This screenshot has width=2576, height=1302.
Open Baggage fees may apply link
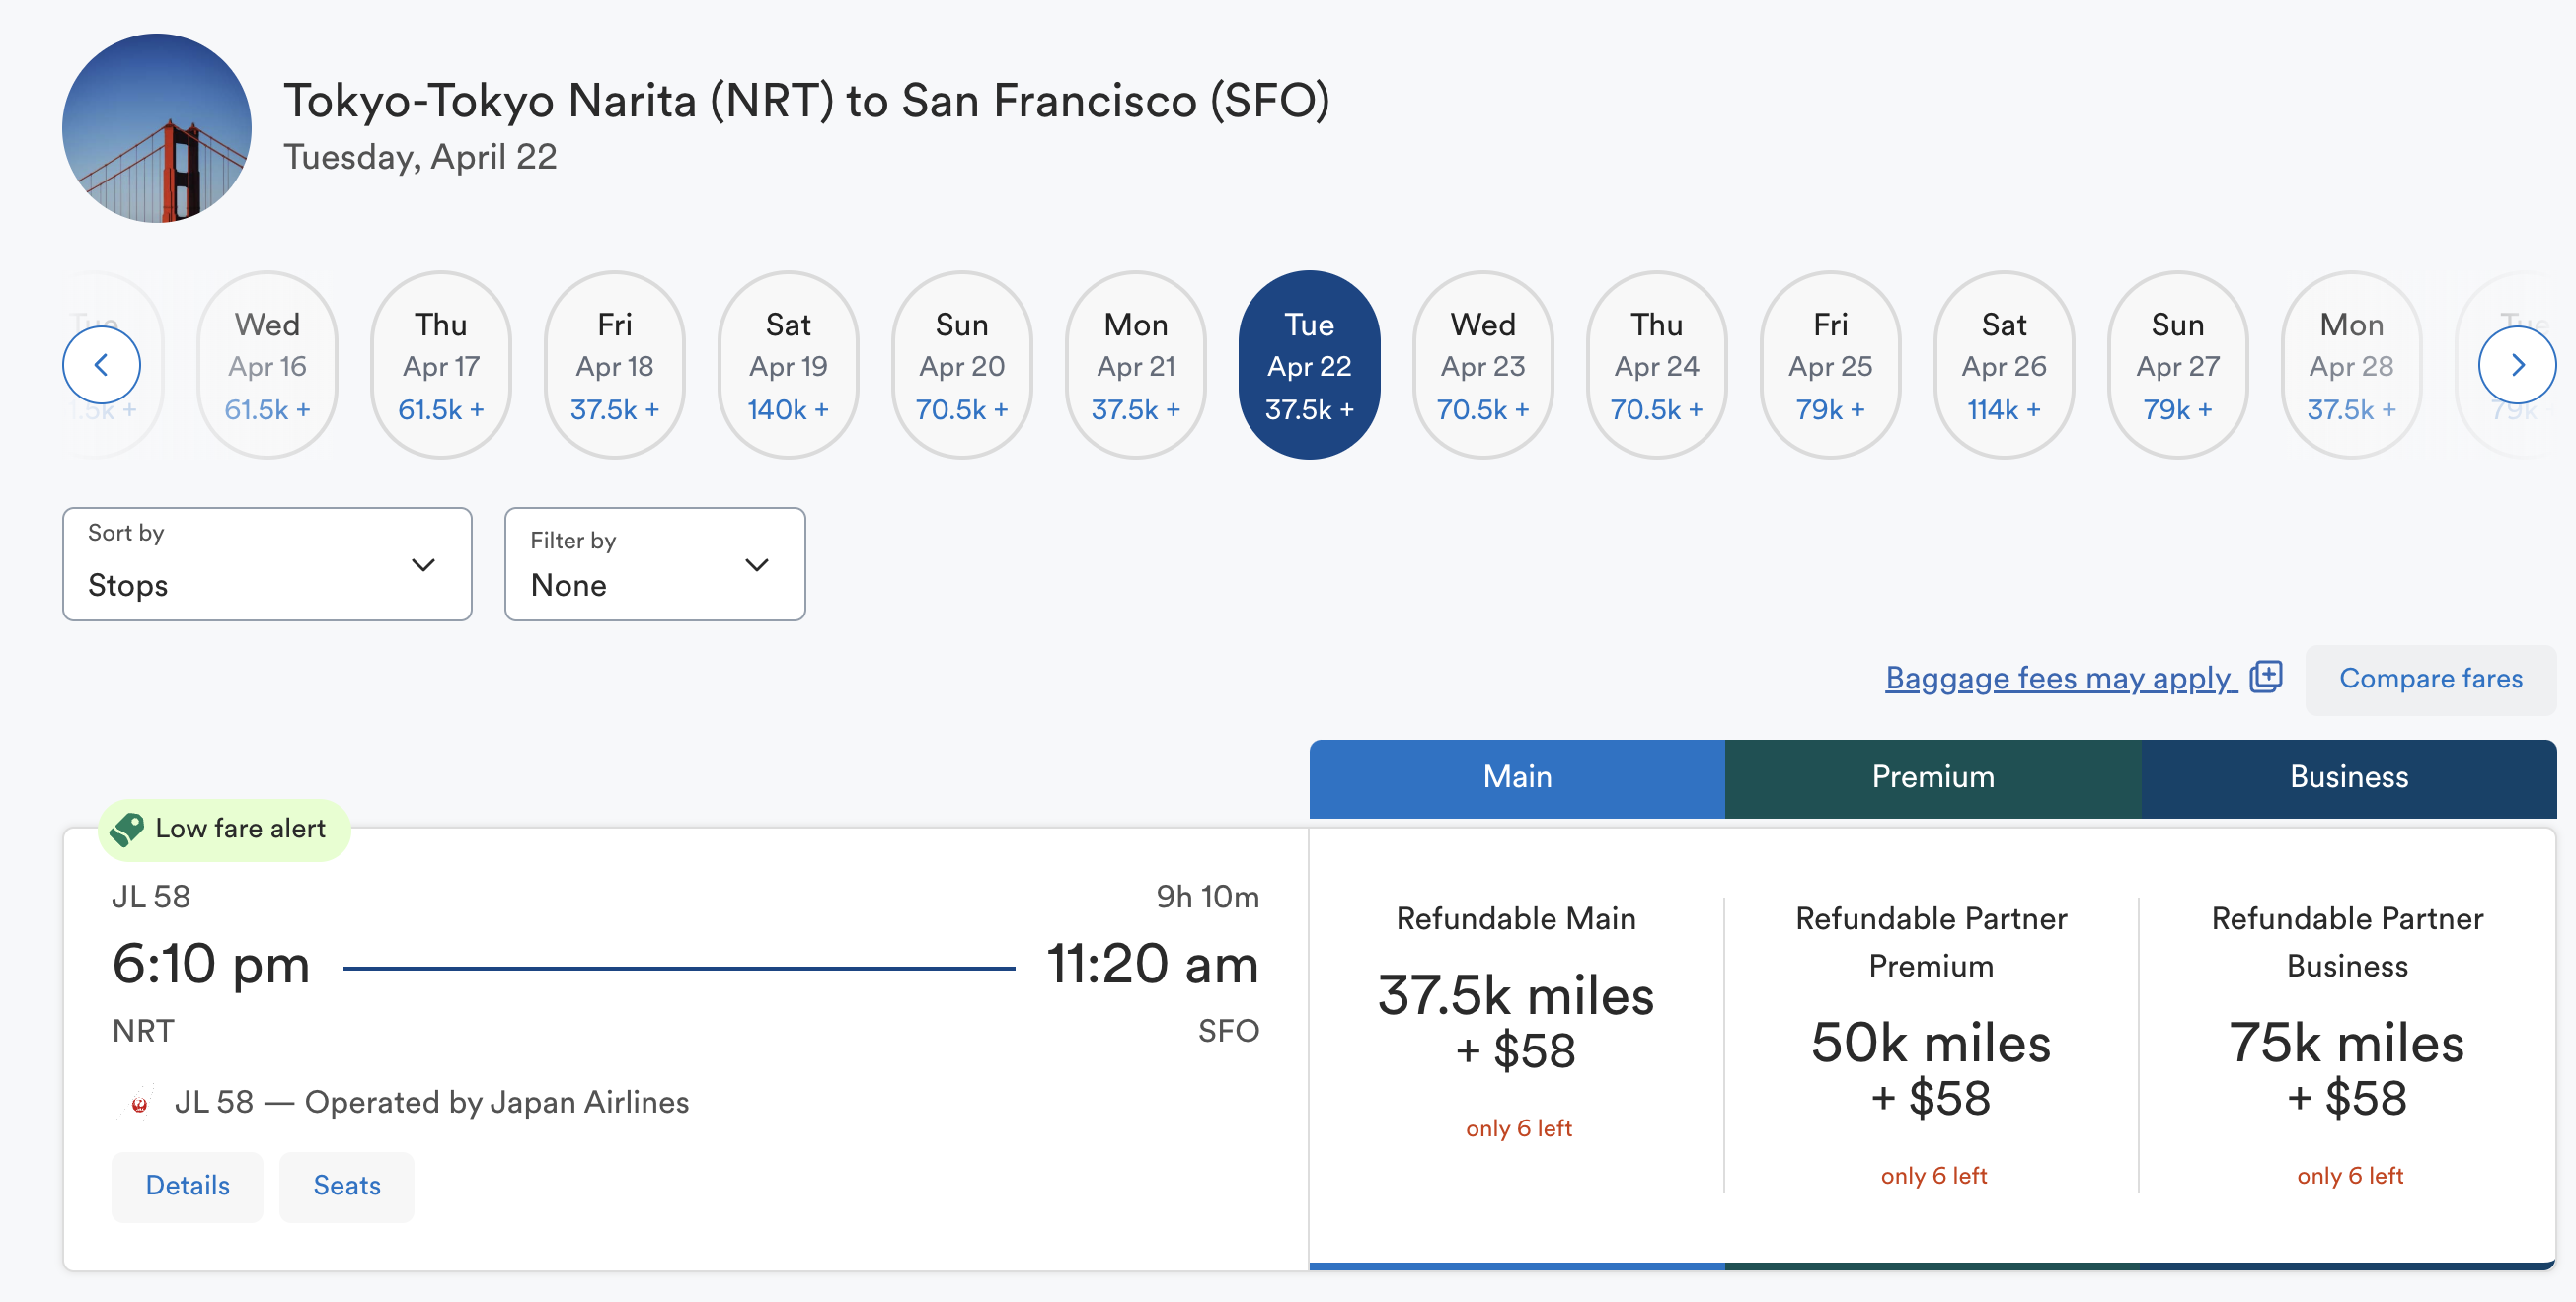[2060, 679]
